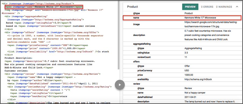Click the reviewCount 11 row
The image size is (243, 104).
182,57
